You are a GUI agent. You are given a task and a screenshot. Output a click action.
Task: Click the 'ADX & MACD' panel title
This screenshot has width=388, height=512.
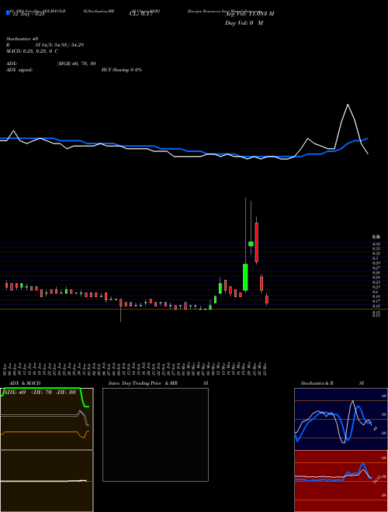coord(25,383)
